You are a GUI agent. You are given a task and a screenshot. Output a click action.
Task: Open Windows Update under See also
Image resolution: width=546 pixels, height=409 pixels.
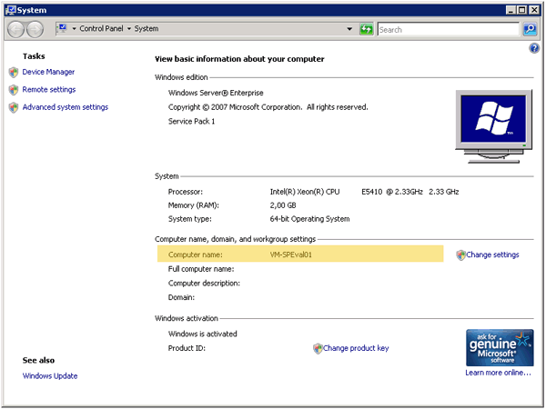pyautogui.click(x=50, y=376)
